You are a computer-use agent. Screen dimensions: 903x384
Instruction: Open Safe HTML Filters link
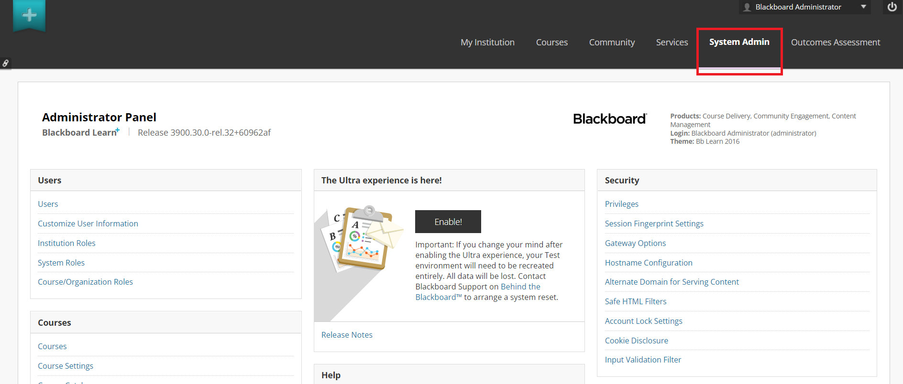tap(635, 301)
